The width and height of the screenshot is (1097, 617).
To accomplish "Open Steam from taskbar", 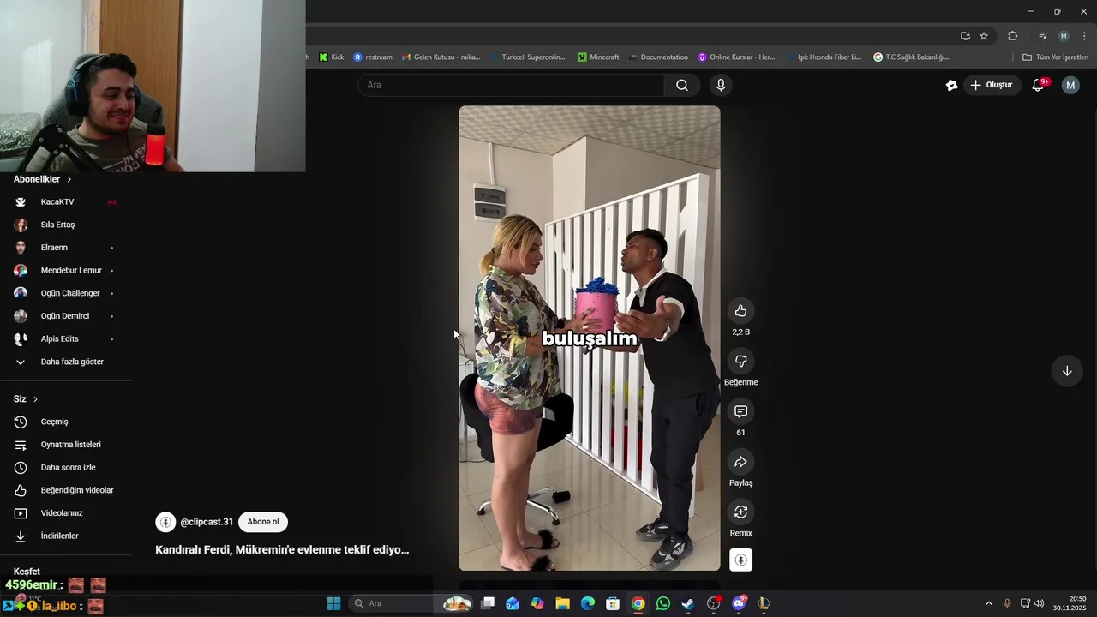I will [x=688, y=603].
